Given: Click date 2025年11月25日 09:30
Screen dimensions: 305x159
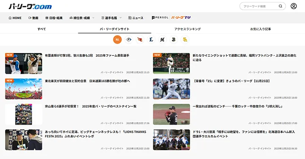Looking at the screenshot, I should point(286,148).
